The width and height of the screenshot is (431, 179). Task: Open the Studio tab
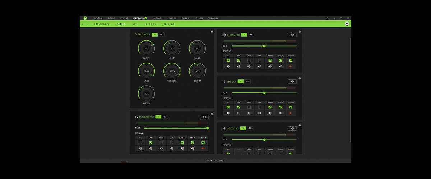coord(199,18)
